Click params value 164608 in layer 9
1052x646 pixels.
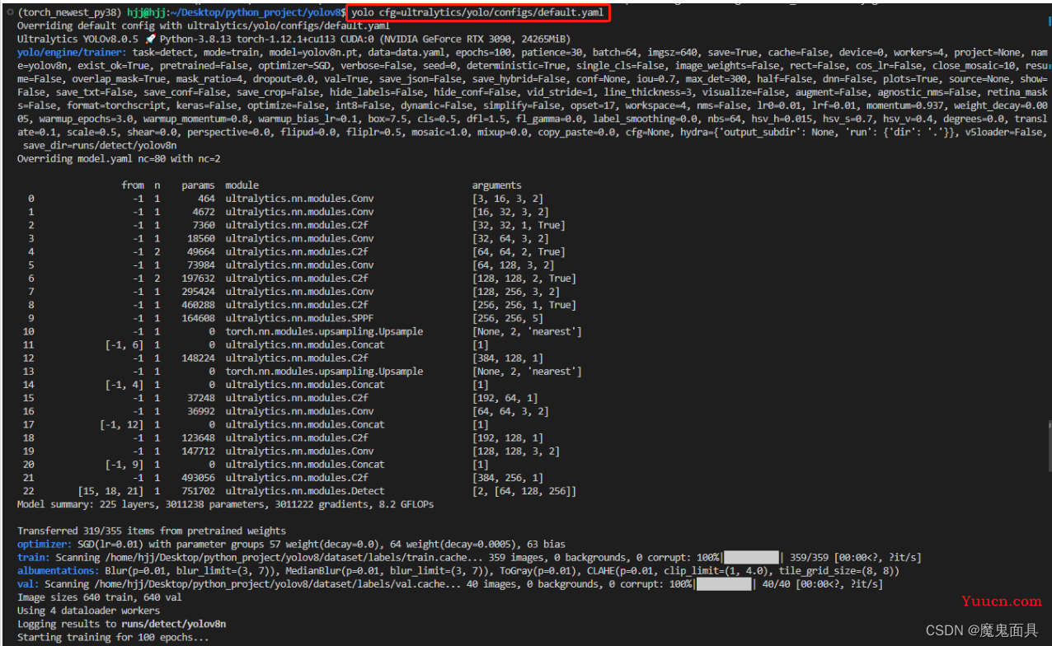pos(198,318)
